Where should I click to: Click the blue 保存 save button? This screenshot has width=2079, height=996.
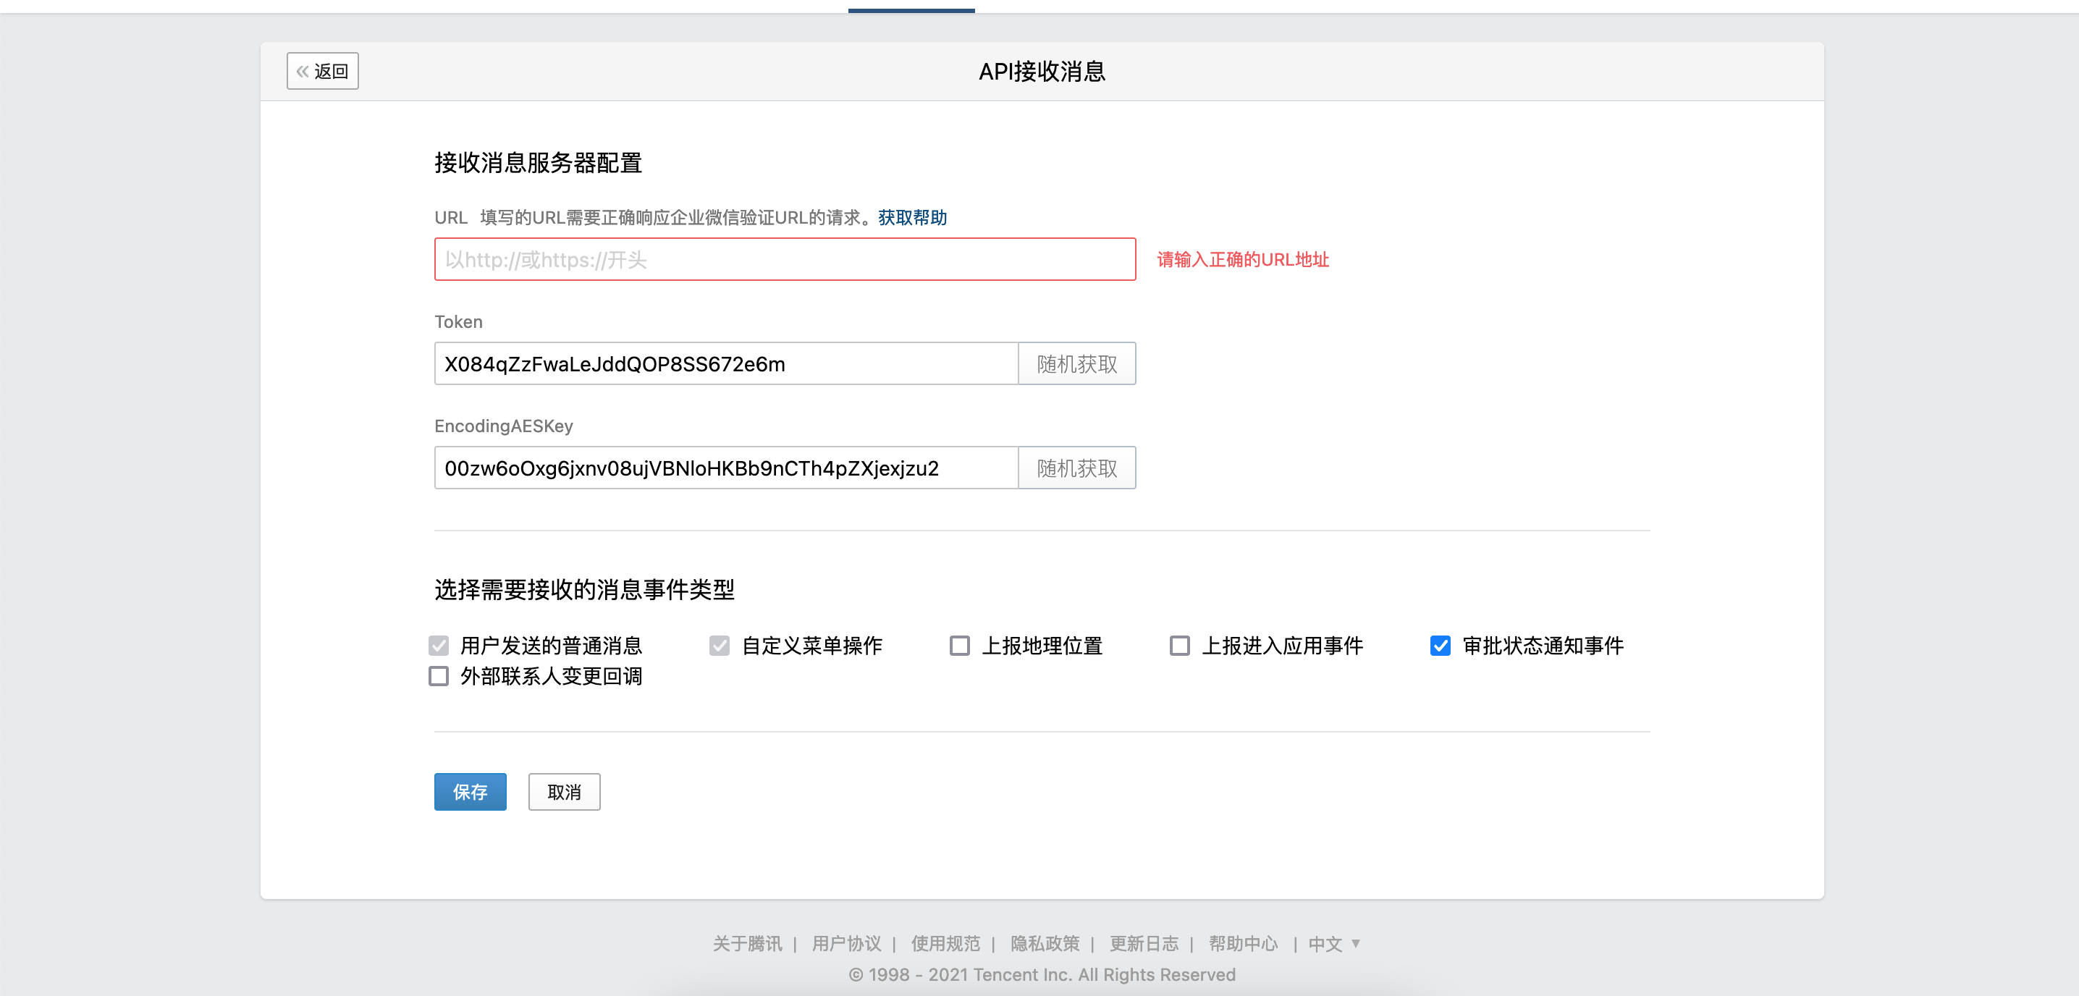pos(470,791)
